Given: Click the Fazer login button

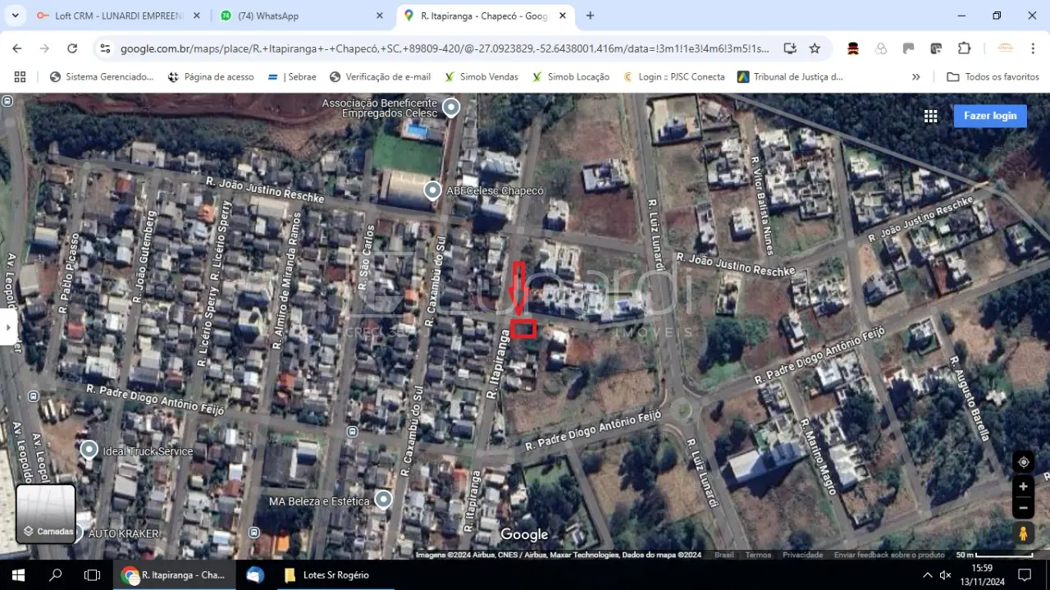Looking at the screenshot, I should 989,116.
